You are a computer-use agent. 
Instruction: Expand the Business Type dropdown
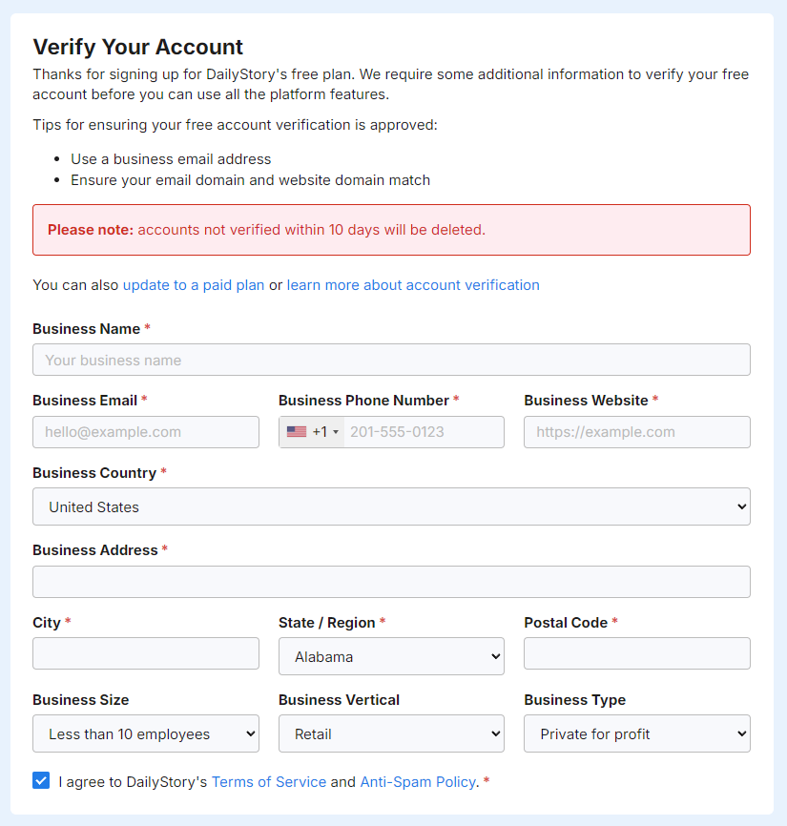coord(637,733)
